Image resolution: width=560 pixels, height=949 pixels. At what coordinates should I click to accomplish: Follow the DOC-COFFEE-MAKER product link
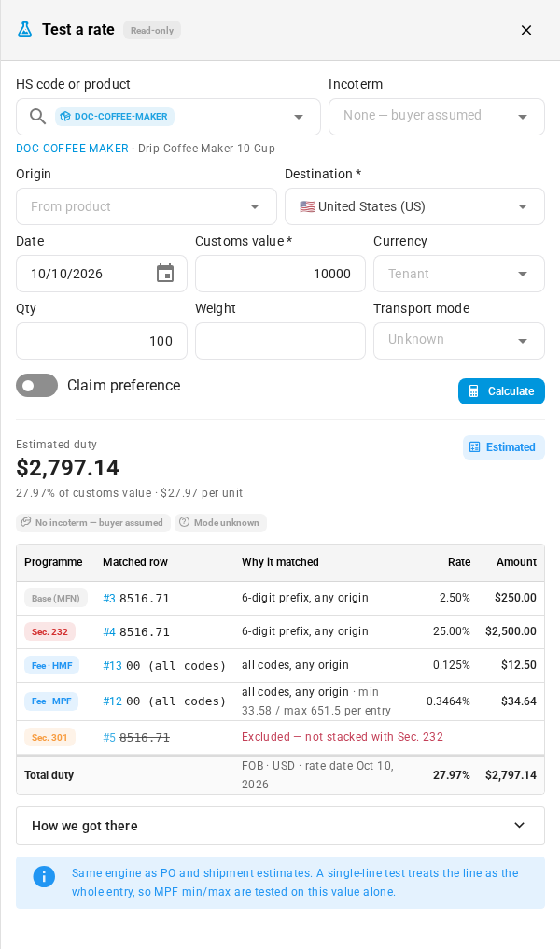coord(72,149)
